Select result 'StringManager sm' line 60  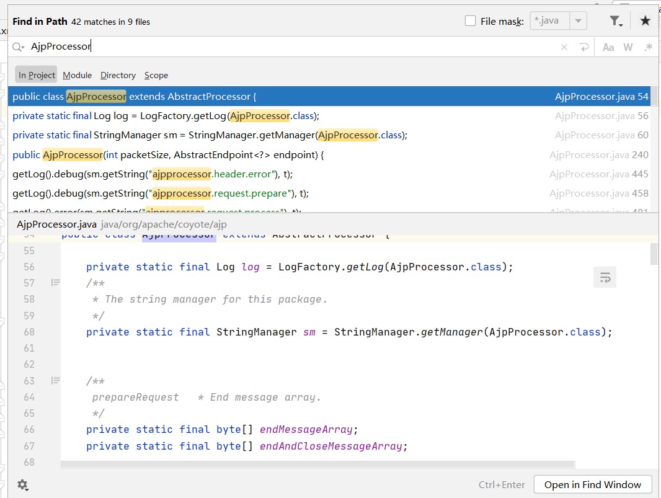coord(329,135)
